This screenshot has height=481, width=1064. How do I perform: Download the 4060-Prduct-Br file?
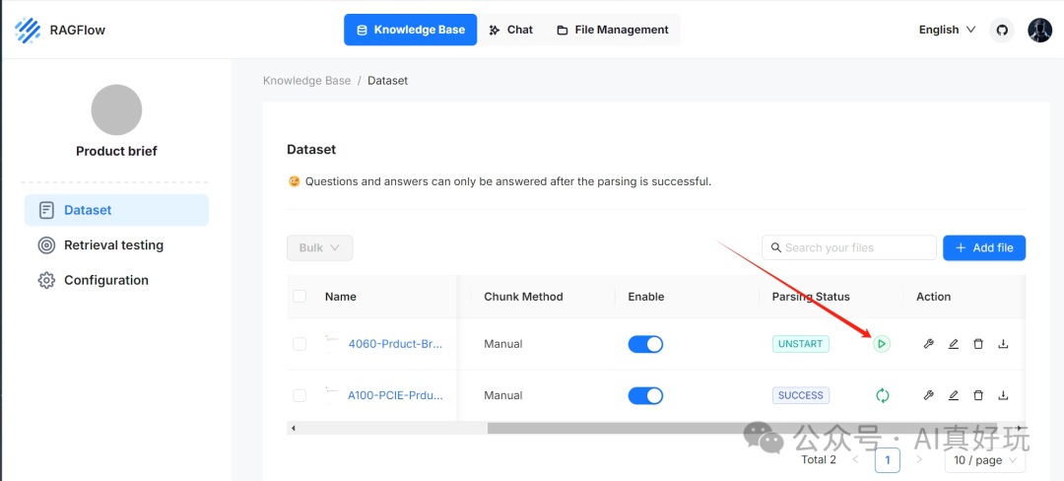[x=1003, y=344]
